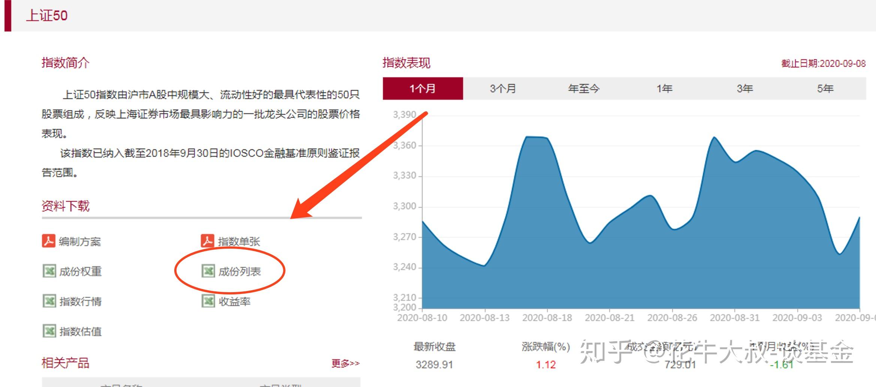This screenshot has width=876, height=387.
Task: Click the Excel icon beside 指数估值
Action: pos(49,331)
